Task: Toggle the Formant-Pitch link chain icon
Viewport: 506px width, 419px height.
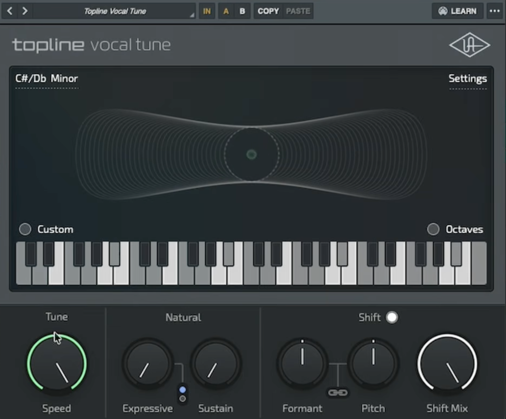Action: click(x=338, y=392)
